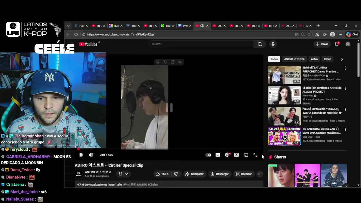Open the ASTRO channel avatar
This screenshot has height=203, width=361.
(x=79, y=174)
